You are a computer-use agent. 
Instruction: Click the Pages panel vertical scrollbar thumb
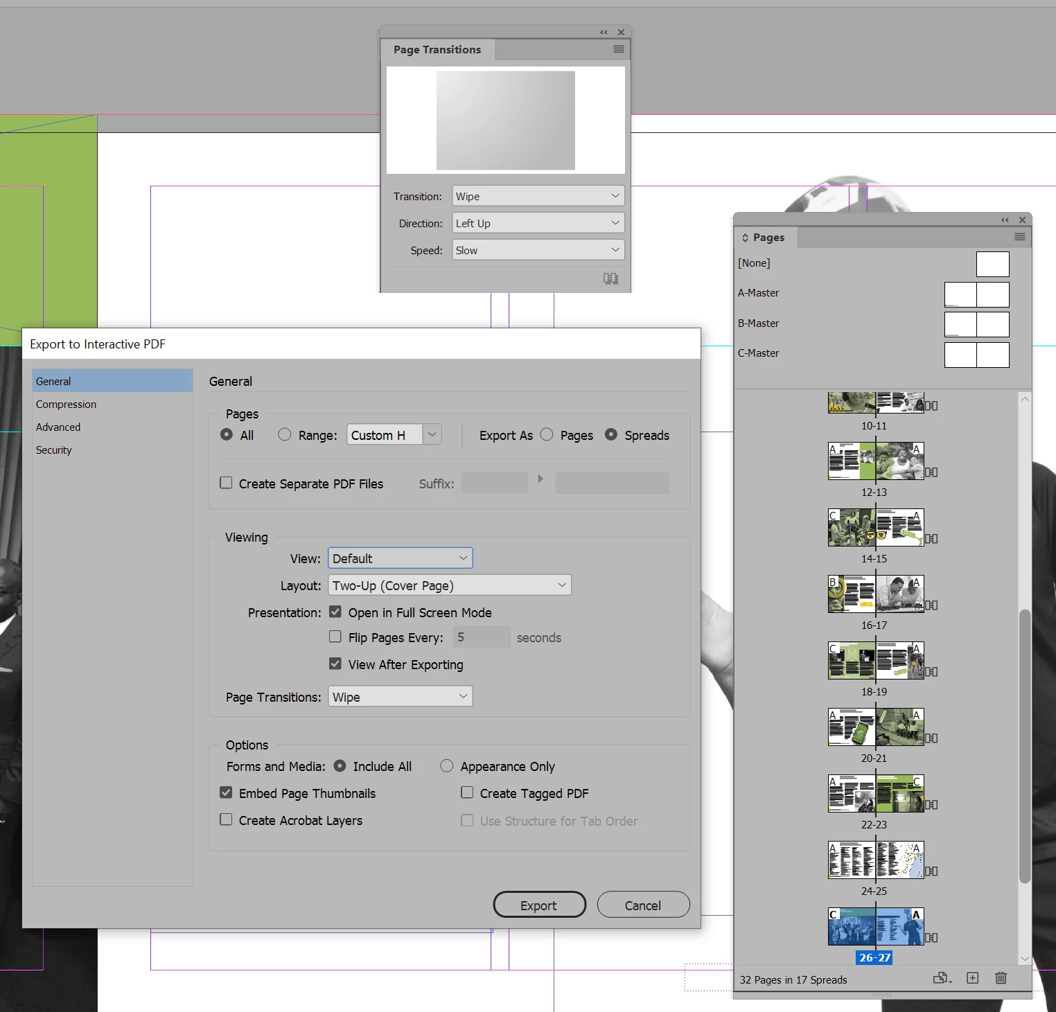(1025, 746)
